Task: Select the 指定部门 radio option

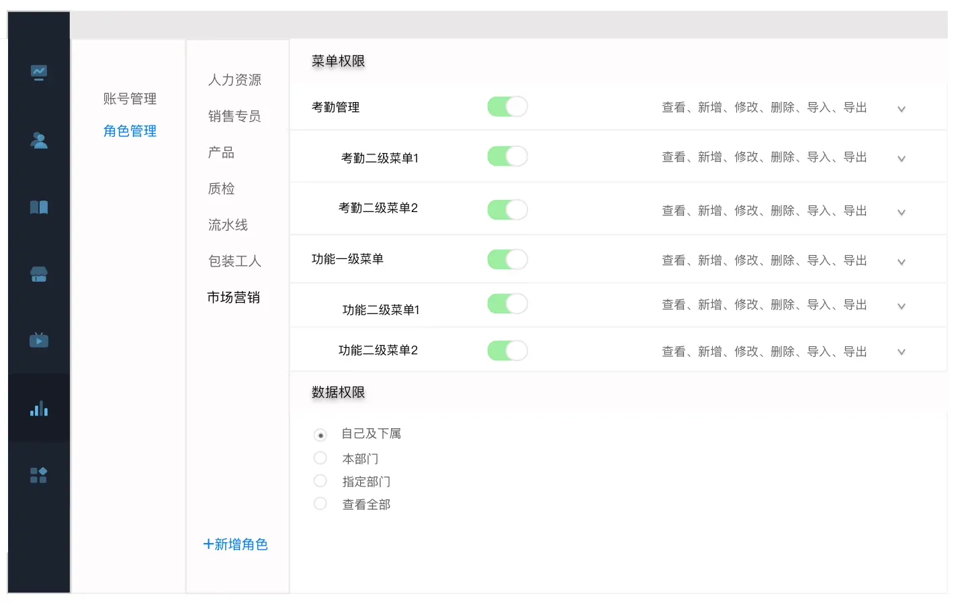Action: (320, 481)
